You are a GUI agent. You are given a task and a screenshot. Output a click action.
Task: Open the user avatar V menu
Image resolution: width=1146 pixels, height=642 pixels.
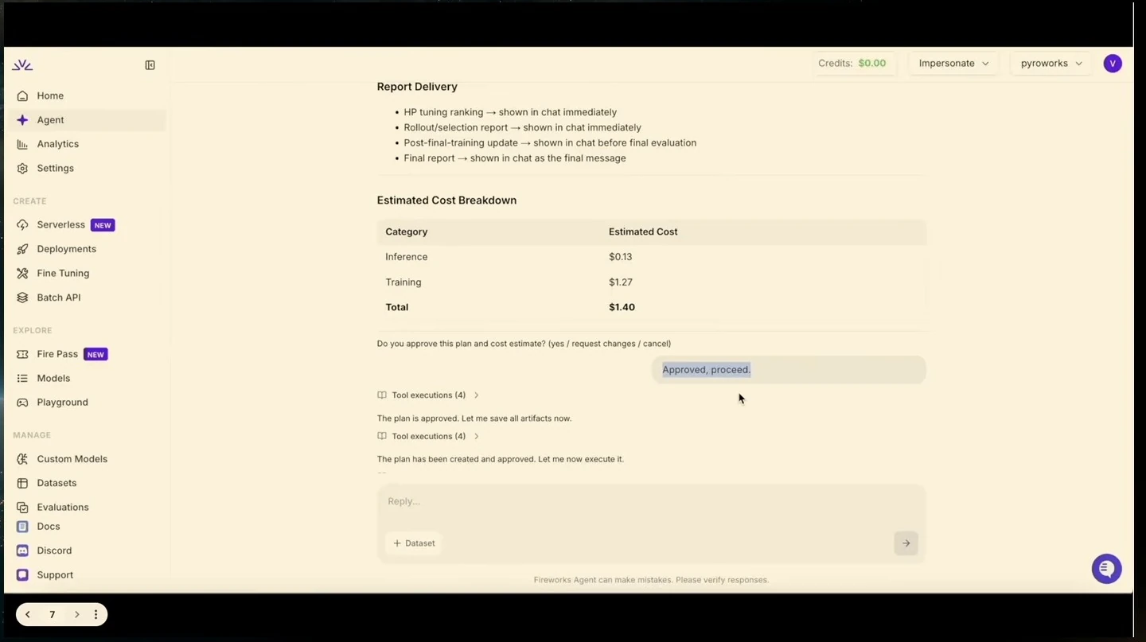point(1113,64)
